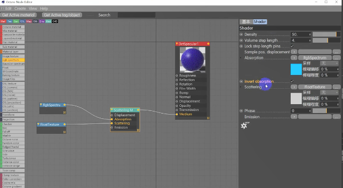
Task: Toggle the Mat node filter tag
Action: (x=3, y=21)
